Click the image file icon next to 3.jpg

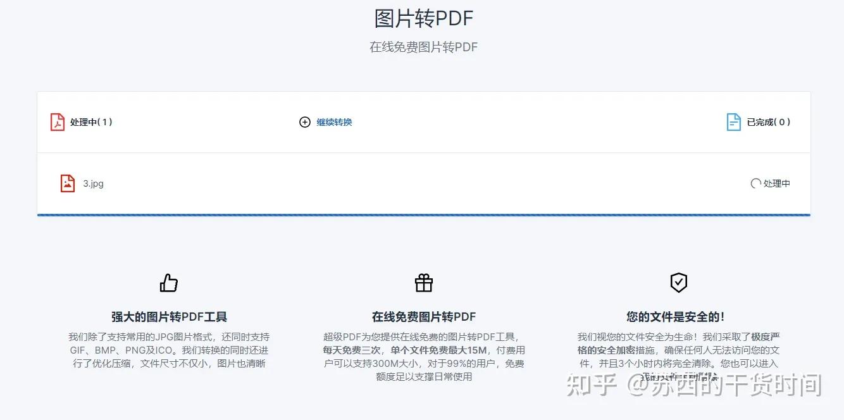point(67,183)
